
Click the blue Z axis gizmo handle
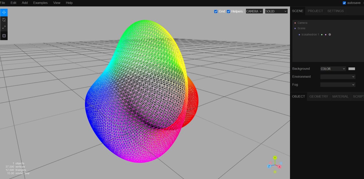(269, 166)
